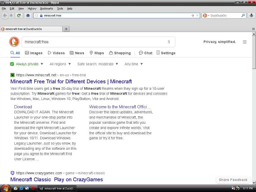The height and width of the screenshot is (192, 256).
Task: Open the search engine selector dropdown
Action: click(206, 15)
